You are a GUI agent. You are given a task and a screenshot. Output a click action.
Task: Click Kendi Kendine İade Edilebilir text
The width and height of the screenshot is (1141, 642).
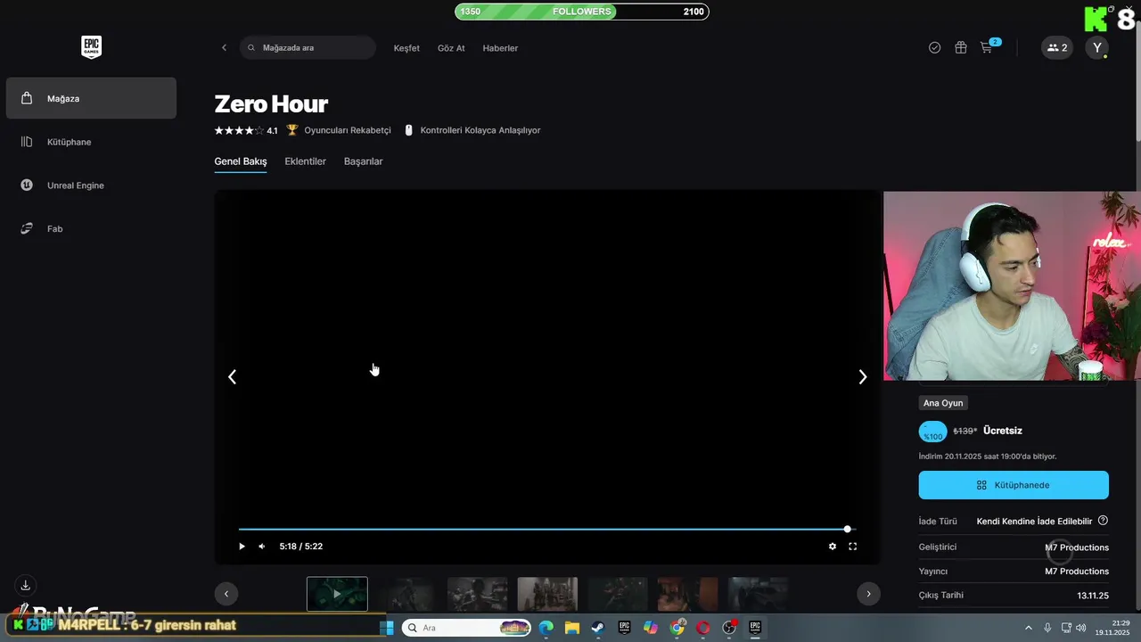pyautogui.click(x=1034, y=522)
